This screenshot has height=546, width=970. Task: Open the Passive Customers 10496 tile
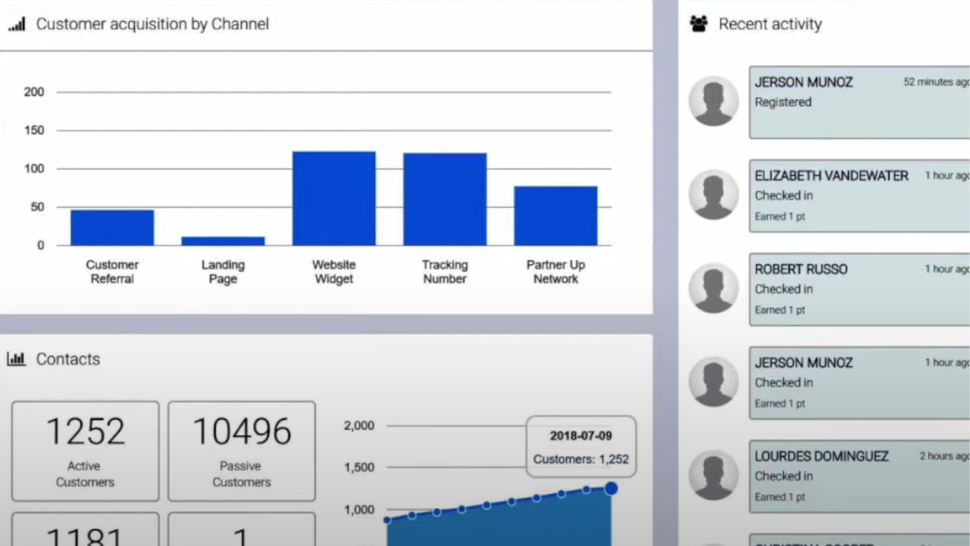point(241,451)
